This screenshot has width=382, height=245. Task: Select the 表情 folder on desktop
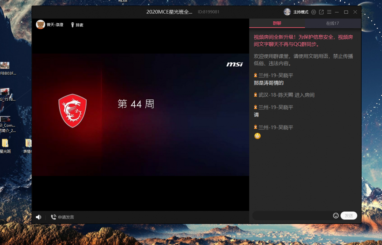click(28, 146)
